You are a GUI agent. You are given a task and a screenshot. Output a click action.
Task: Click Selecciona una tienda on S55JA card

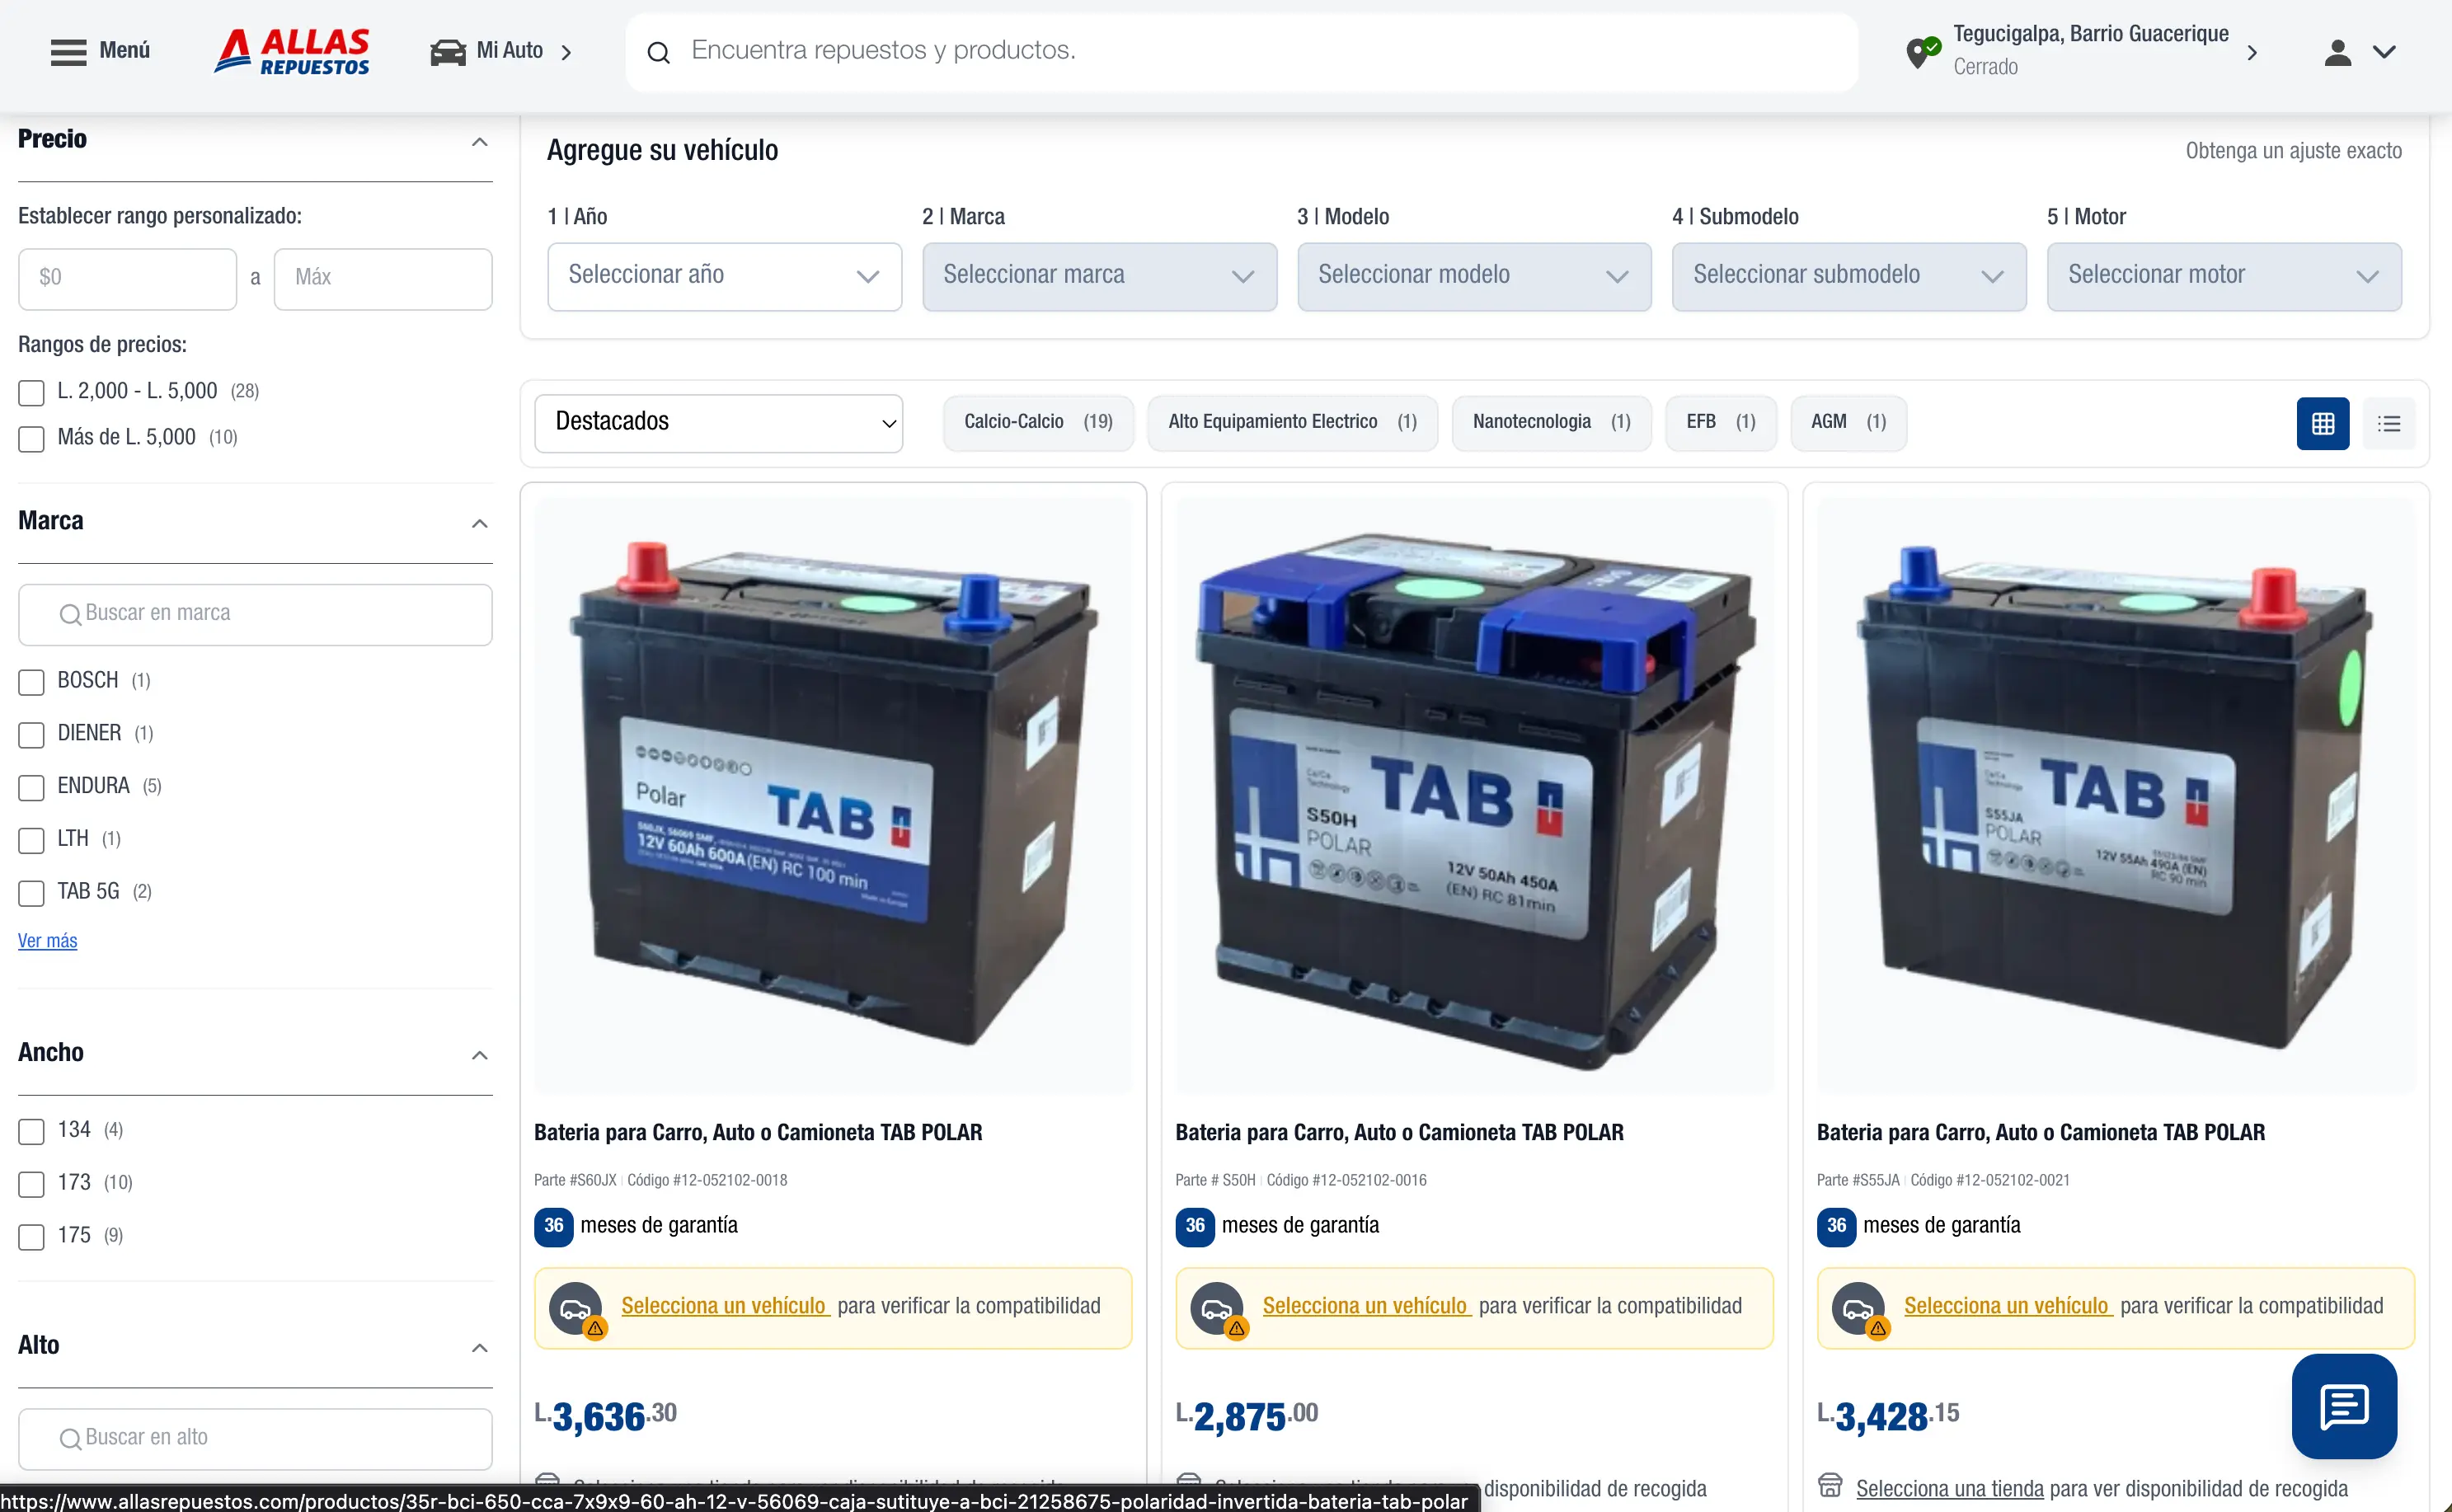point(1949,1489)
